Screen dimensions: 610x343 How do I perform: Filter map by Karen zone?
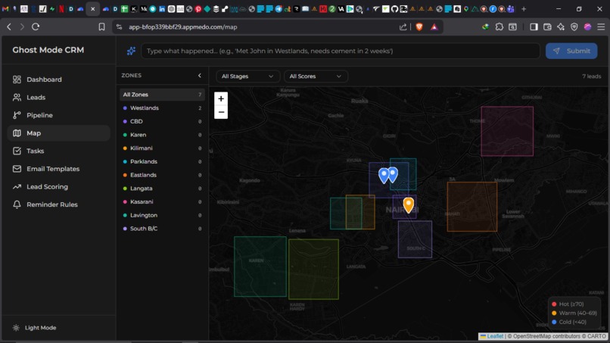(x=162, y=135)
